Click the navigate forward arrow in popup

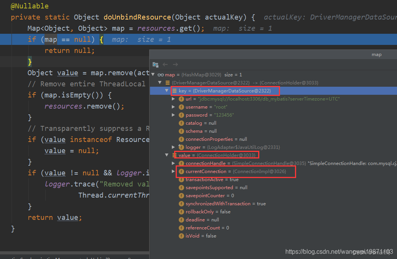(175, 64)
